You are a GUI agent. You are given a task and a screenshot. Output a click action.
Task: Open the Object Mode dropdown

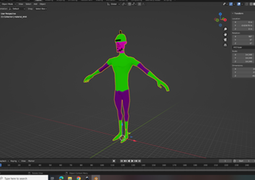click(x=8, y=4)
